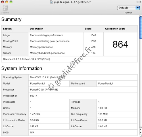Select the Memory score 480
This screenshot has width=142, height=137.
tap(93, 47)
